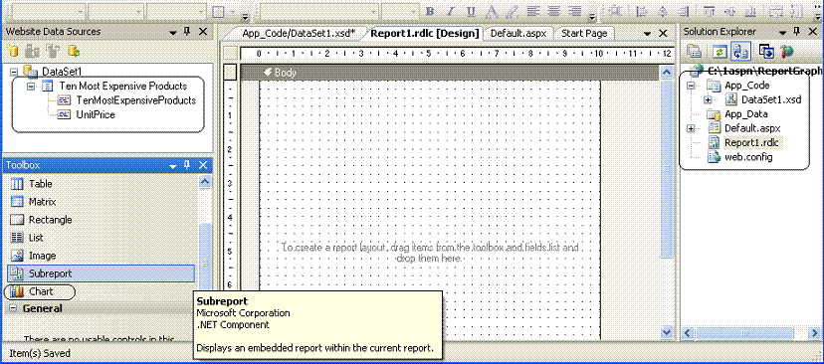Toggle Bold formatting button
The image size is (824, 364).
point(430,12)
